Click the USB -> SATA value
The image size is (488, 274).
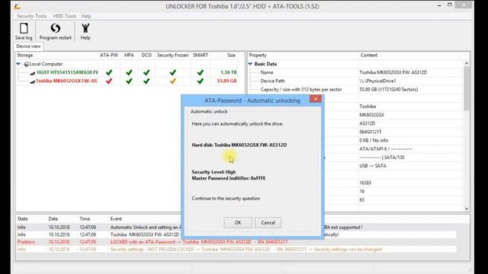click(x=373, y=166)
